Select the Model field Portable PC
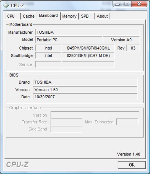Viewport: 150px width, 174px height. pyautogui.click(x=68, y=40)
